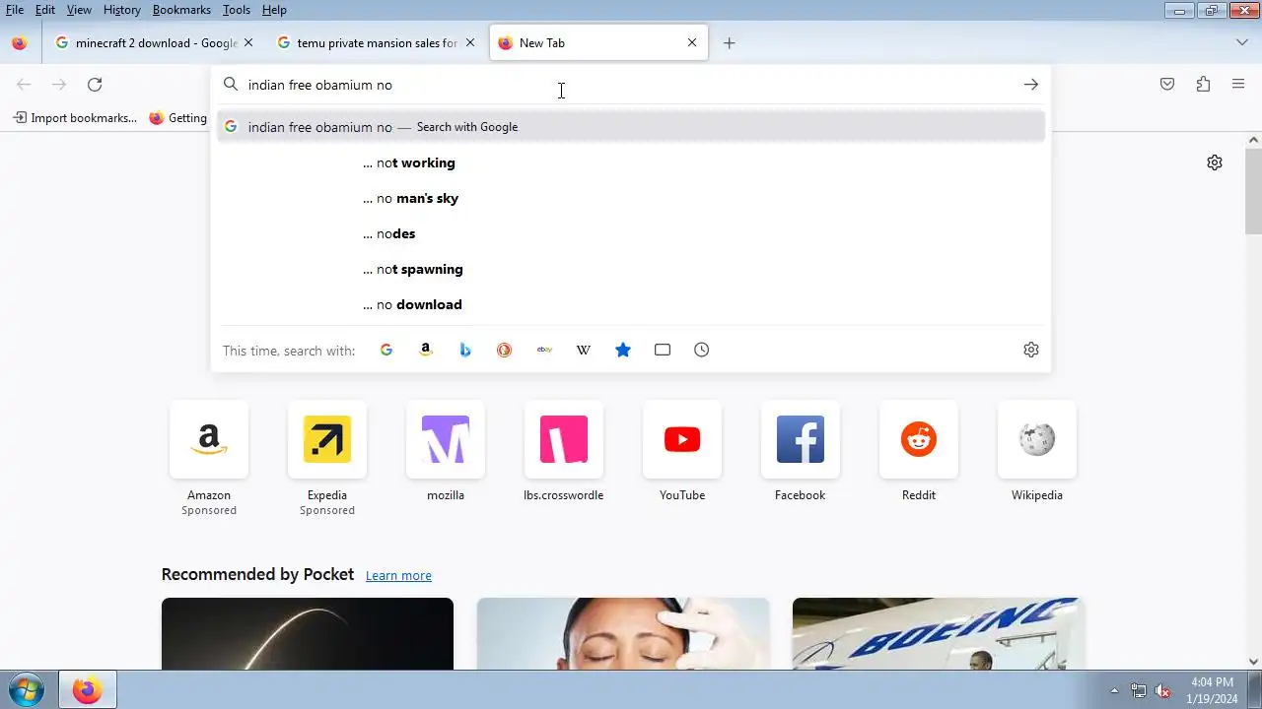Expand the list all tabs chevron
Viewport: 1262px width, 709px height.
click(x=1242, y=43)
